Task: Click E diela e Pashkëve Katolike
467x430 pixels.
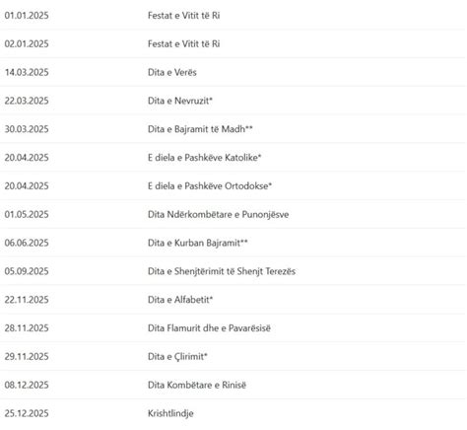Action: (x=204, y=158)
